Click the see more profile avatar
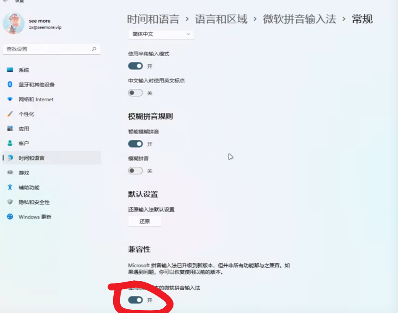This screenshot has height=313, width=398. [x=13, y=23]
